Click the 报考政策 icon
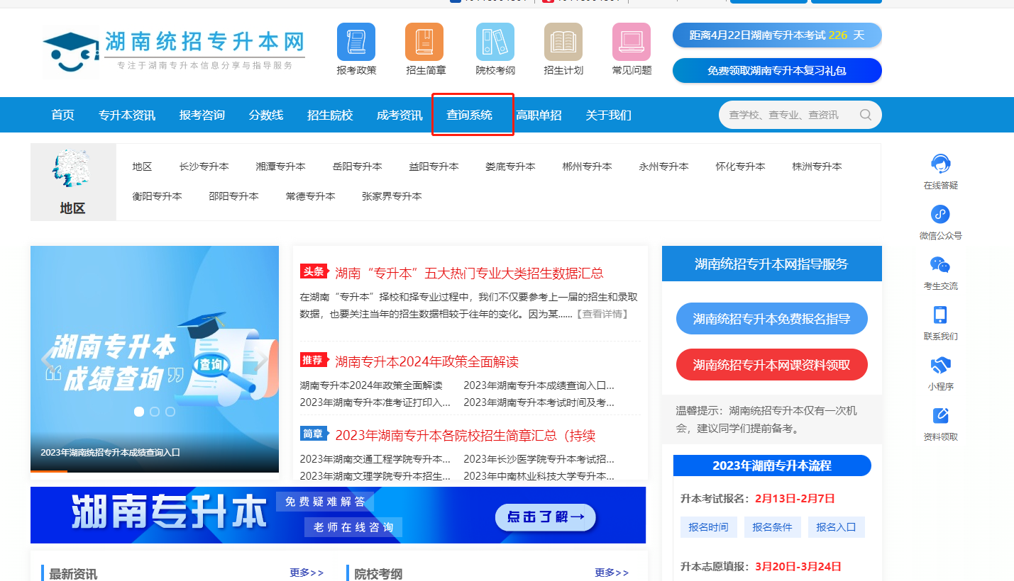Viewport: 1014px width, 581px height. coord(356,42)
